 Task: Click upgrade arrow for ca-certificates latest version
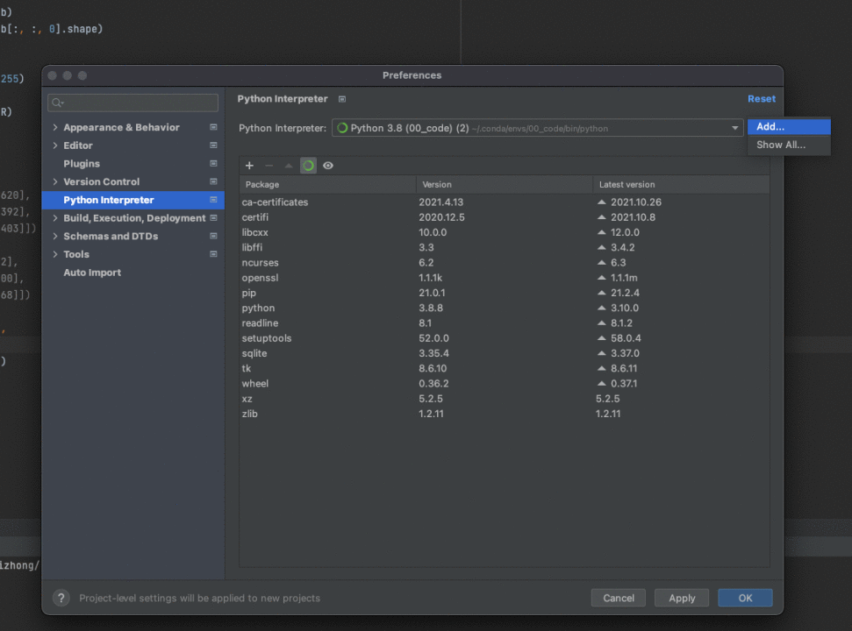(x=602, y=202)
